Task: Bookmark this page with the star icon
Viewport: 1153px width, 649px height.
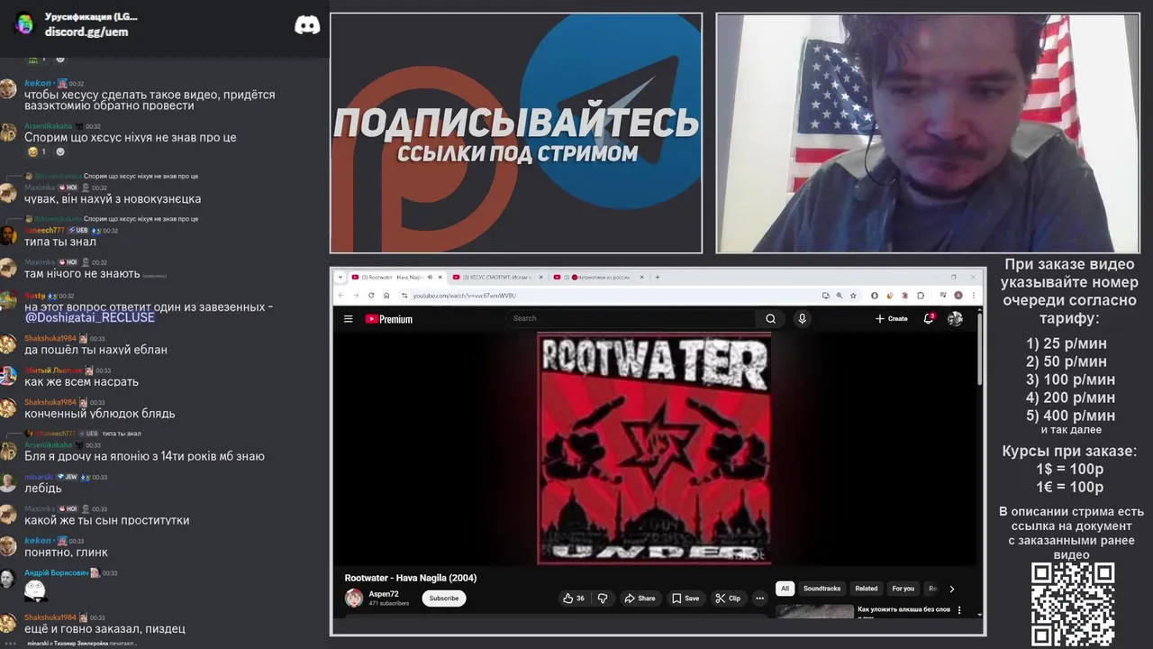Action: (x=853, y=295)
